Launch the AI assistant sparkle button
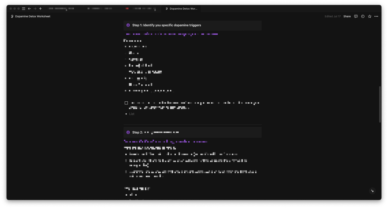The height and width of the screenshot is (208, 388). point(372,191)
